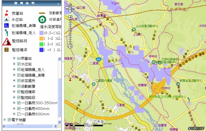The image size is (206, 131).
Task: Click the 新鳳社區活動中心 shelter marker
Action: coord(178,84)
